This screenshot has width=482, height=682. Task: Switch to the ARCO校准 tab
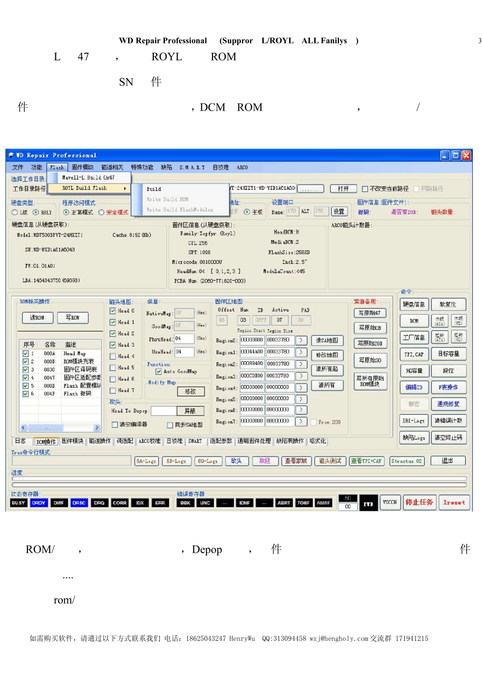click(150, 441)
